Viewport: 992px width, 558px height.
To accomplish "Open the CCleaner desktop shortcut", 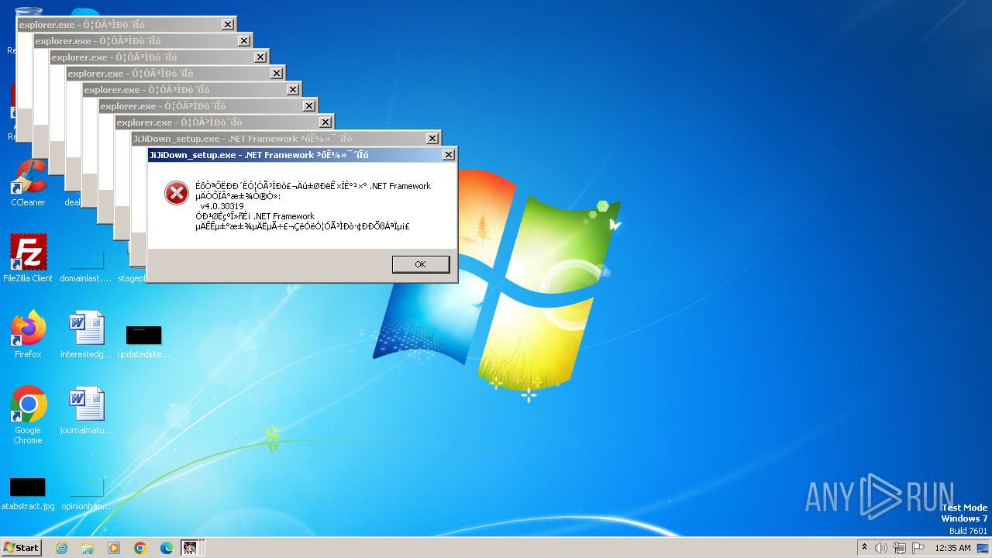I will coord(28,182).
